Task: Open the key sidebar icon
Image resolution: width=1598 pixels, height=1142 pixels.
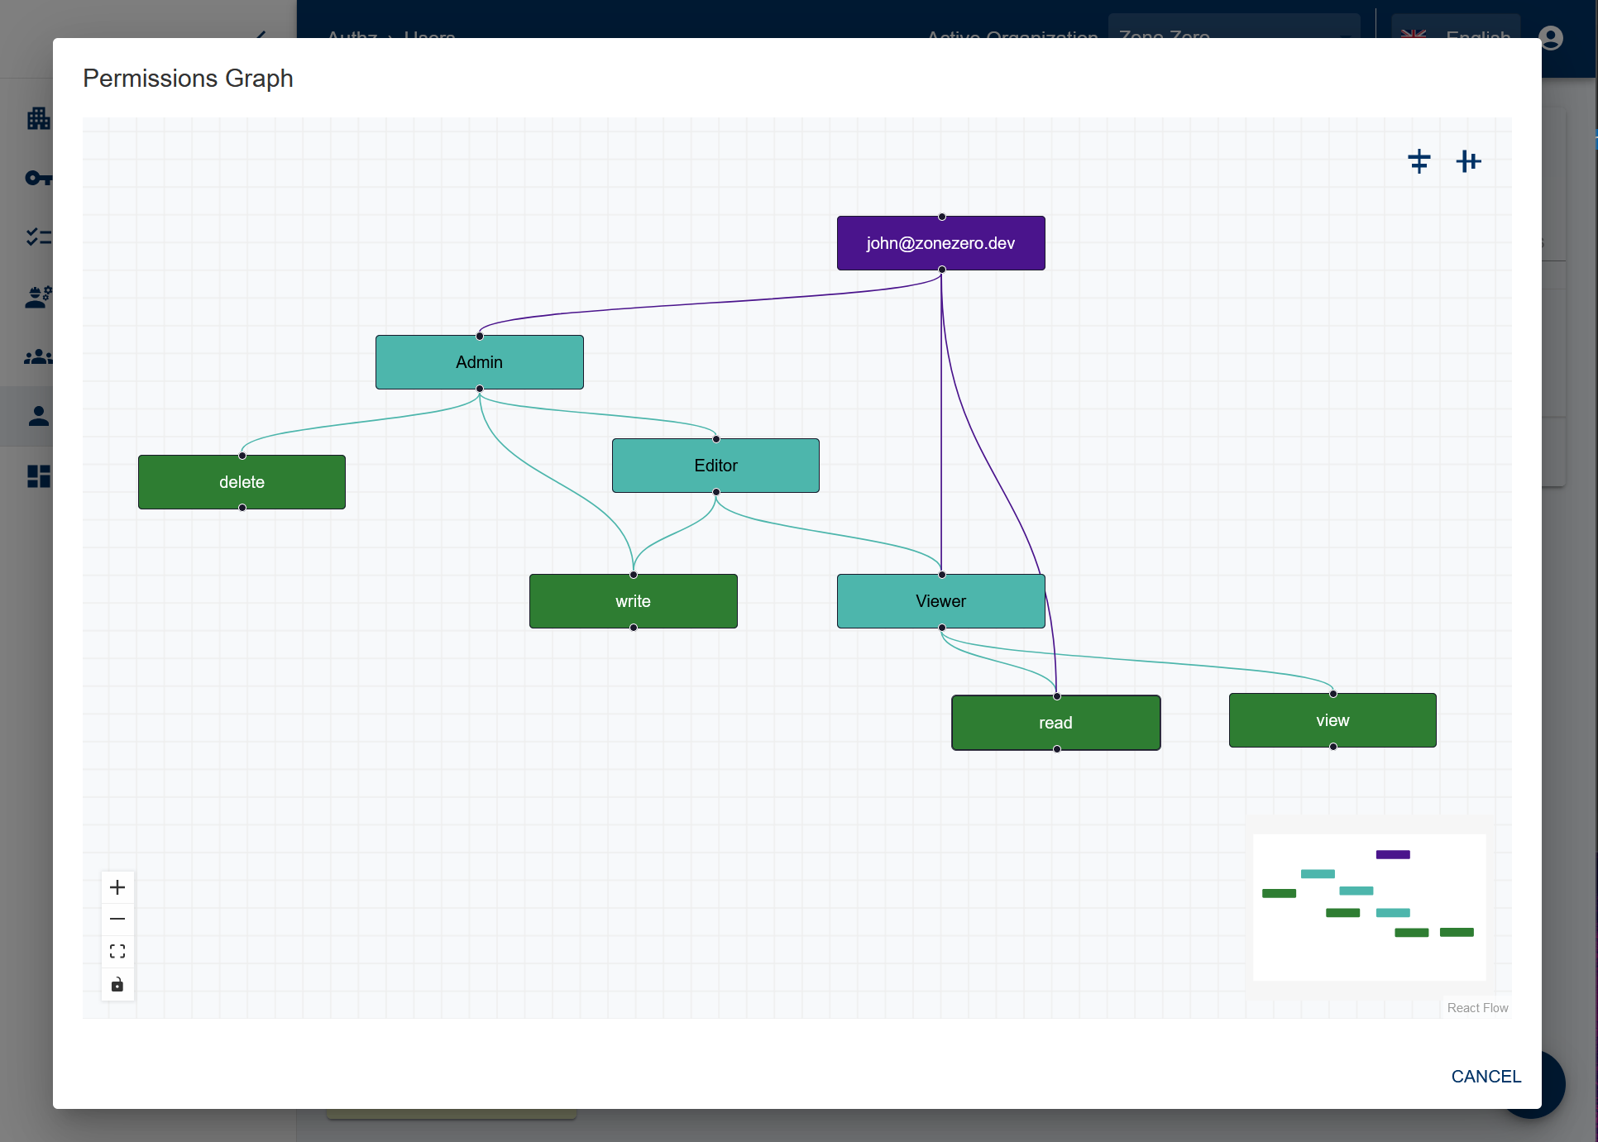Action: [38, 178]
